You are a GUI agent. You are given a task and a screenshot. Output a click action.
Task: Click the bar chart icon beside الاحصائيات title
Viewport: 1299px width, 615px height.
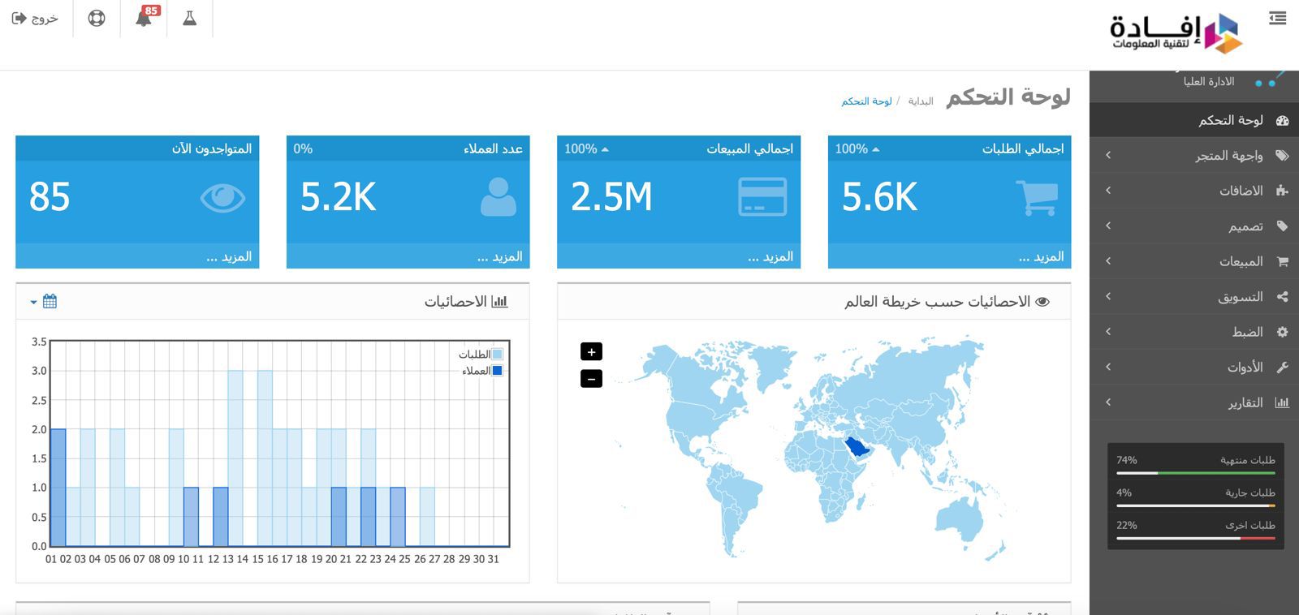click(x=500, y=302)
